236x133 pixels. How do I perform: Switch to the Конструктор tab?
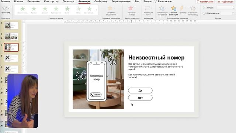[x=51, y=1]
